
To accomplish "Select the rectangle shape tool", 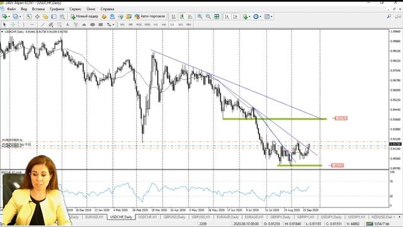I will 101,25.
